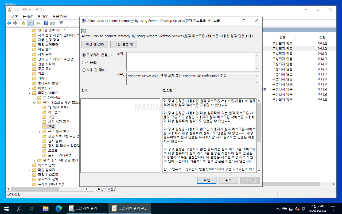Click the 지도 folder icon in tree
Viewport: 342px width, 214px height.
(34, 74)
